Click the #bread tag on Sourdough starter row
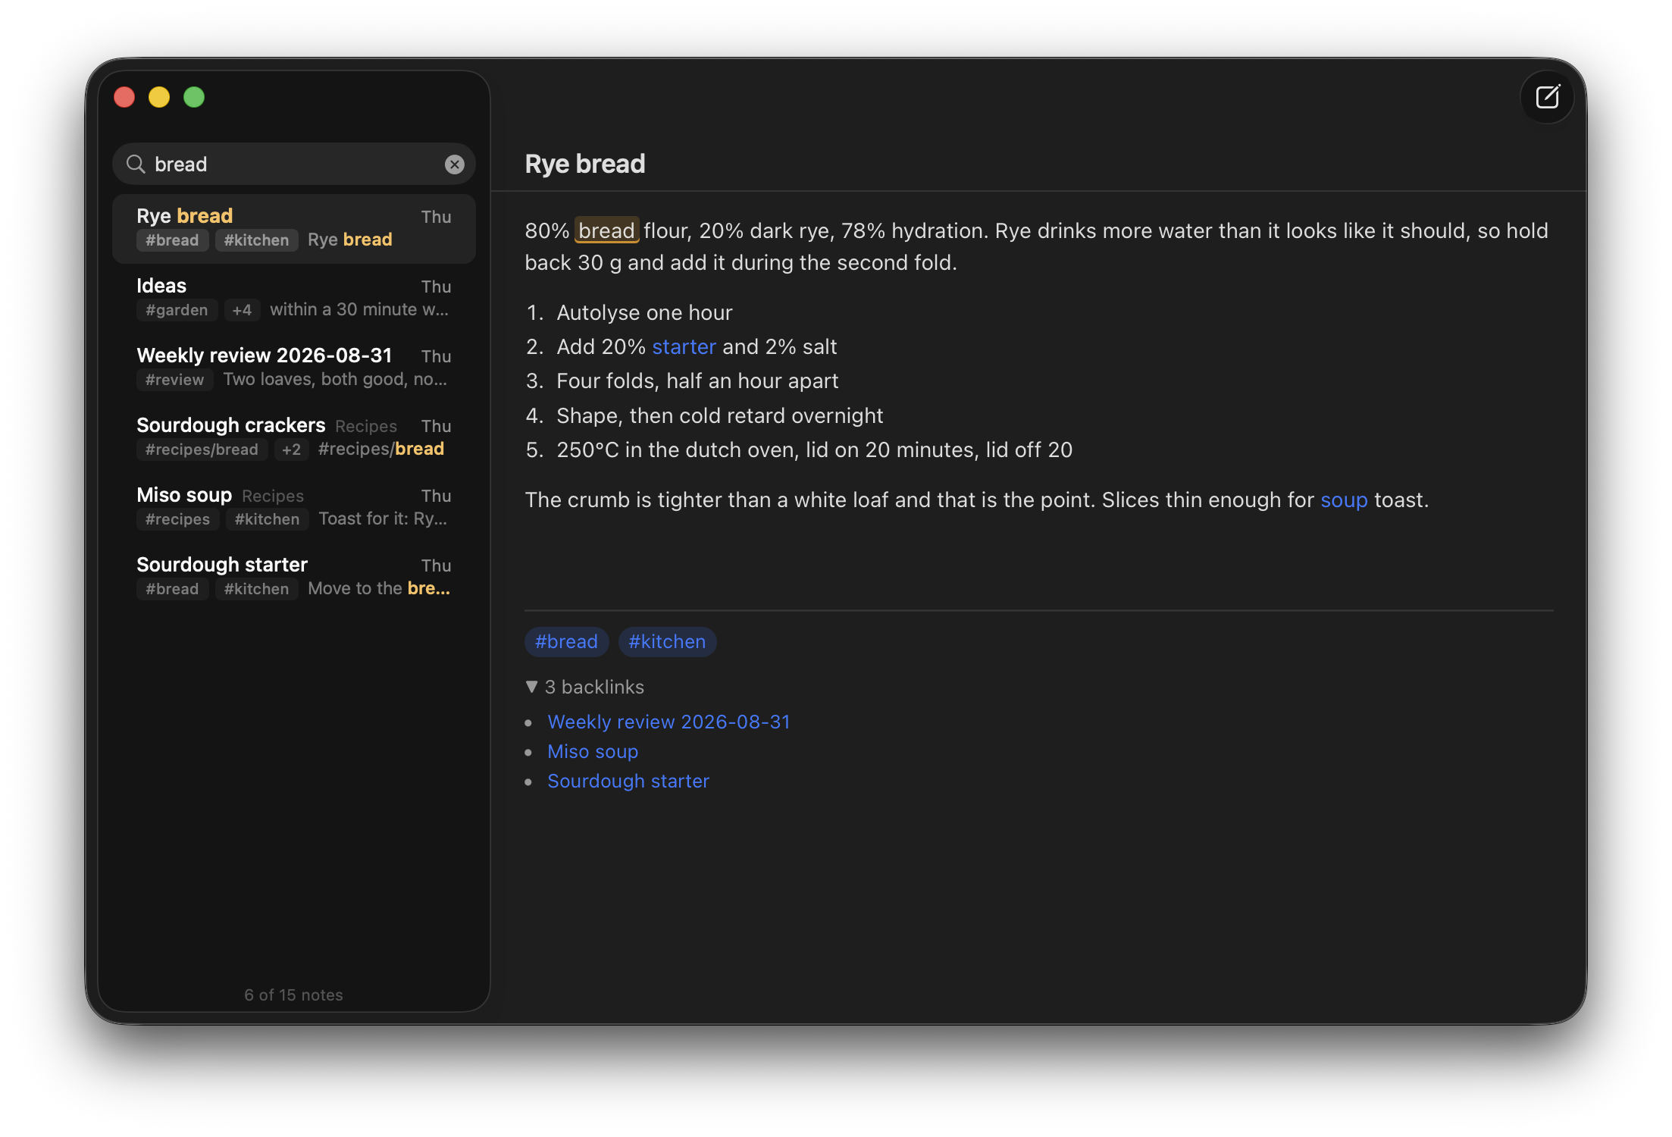 pyautogui.click(x=172, y=589)
